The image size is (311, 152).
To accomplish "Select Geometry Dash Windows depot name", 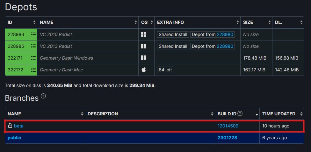I will tap(67, 58).
